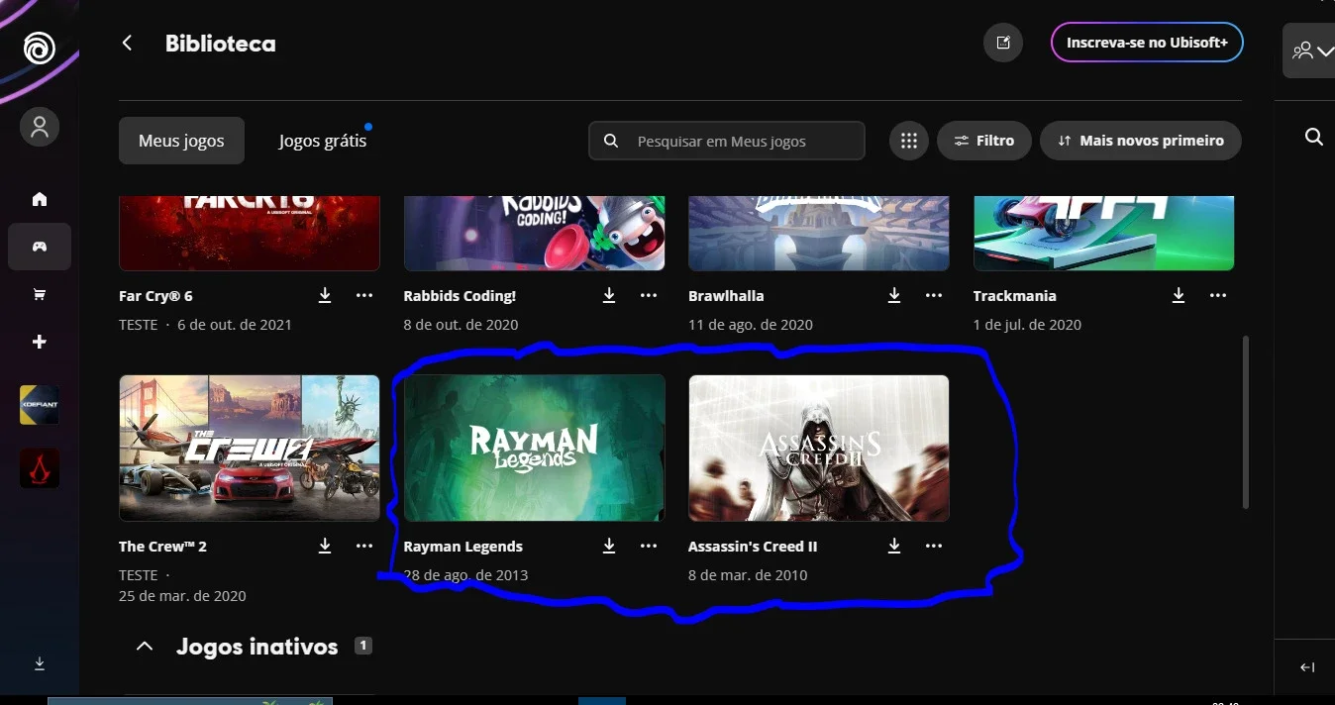
Task: Open downloads icon at sidebar bottom
Action: [40, 663]
